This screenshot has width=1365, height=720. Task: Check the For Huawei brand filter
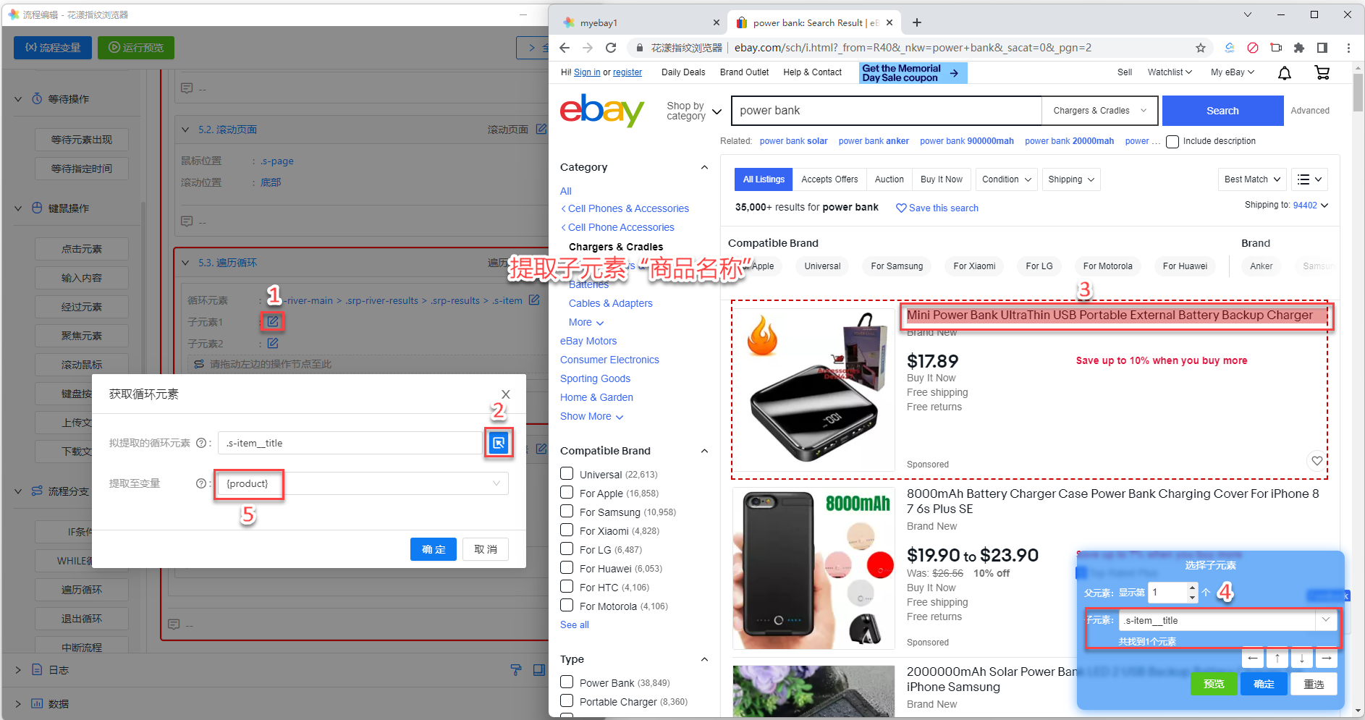click(567, 568)
